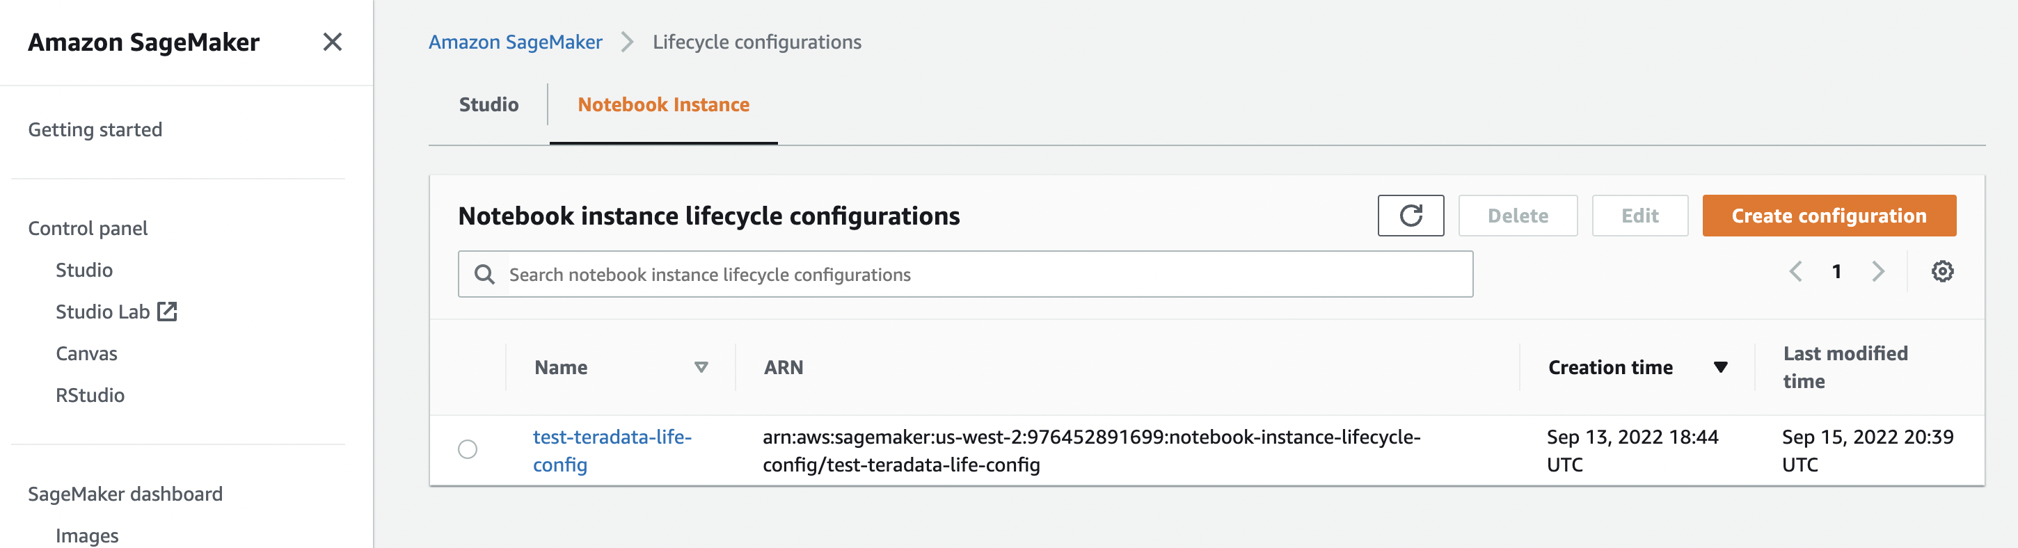Screen dimensions: 2018x548
Task: Click Sep 15, 2022 20:39 UTC cell
Action: click(1867, 451)
